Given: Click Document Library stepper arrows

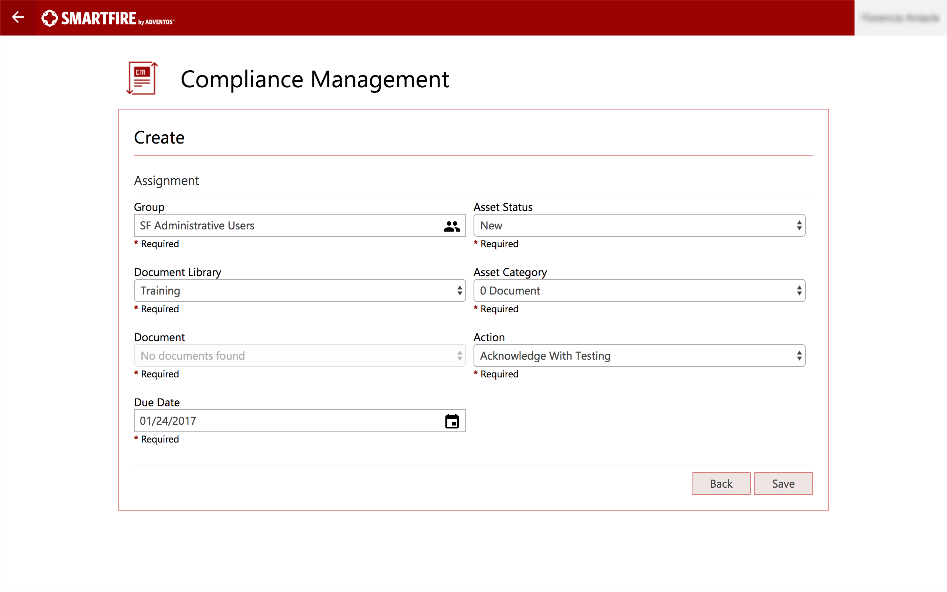Looking at the screenshot, I should coord(459,290).
